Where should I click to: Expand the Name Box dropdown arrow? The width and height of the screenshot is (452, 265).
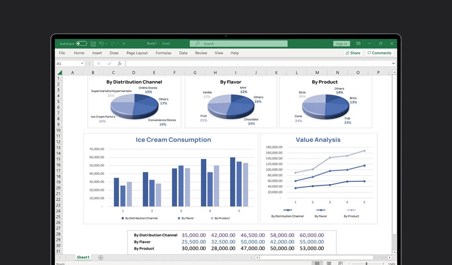82,64
